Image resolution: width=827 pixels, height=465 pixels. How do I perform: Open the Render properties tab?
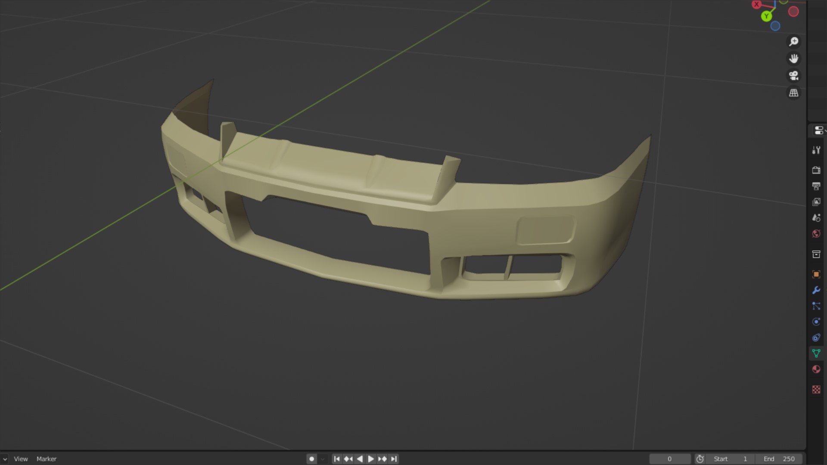816,170
